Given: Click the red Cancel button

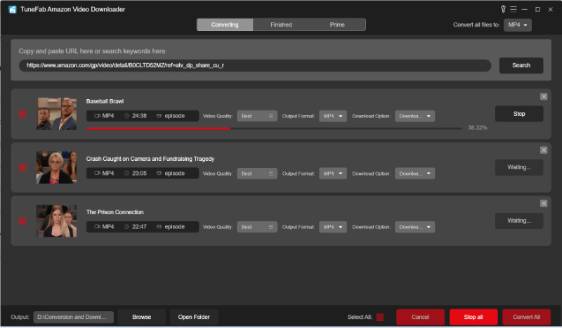Looking at the screenshot, I should pos(420,317).
